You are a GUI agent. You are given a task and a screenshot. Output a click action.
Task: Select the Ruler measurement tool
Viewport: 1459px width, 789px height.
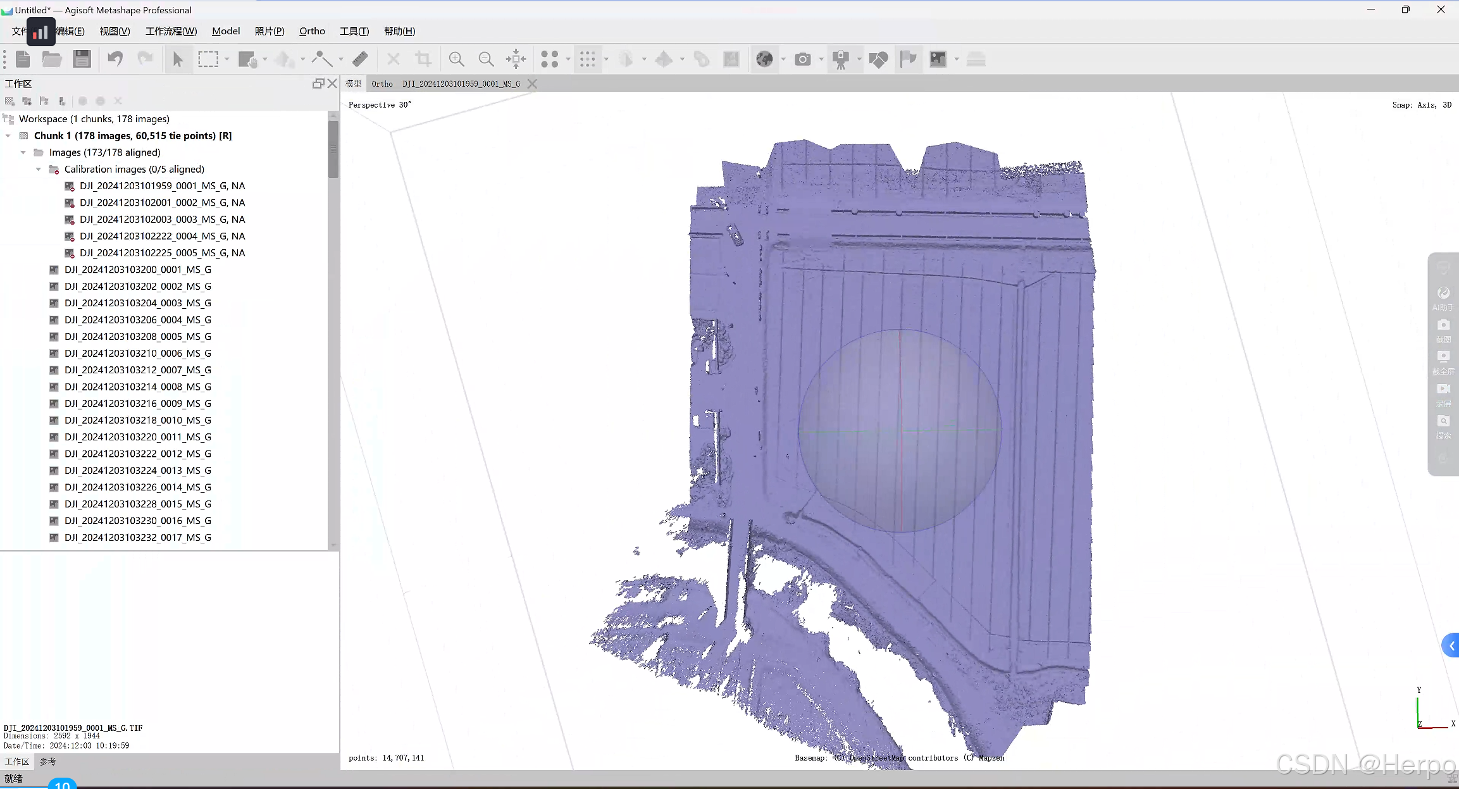pos(360,59)
